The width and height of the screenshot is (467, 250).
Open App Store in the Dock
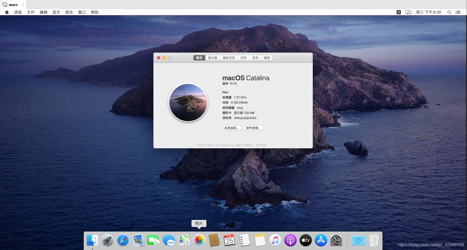(x=321, y=240)
